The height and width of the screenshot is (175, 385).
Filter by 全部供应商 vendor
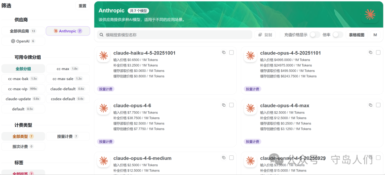click(x=23, y=31)
